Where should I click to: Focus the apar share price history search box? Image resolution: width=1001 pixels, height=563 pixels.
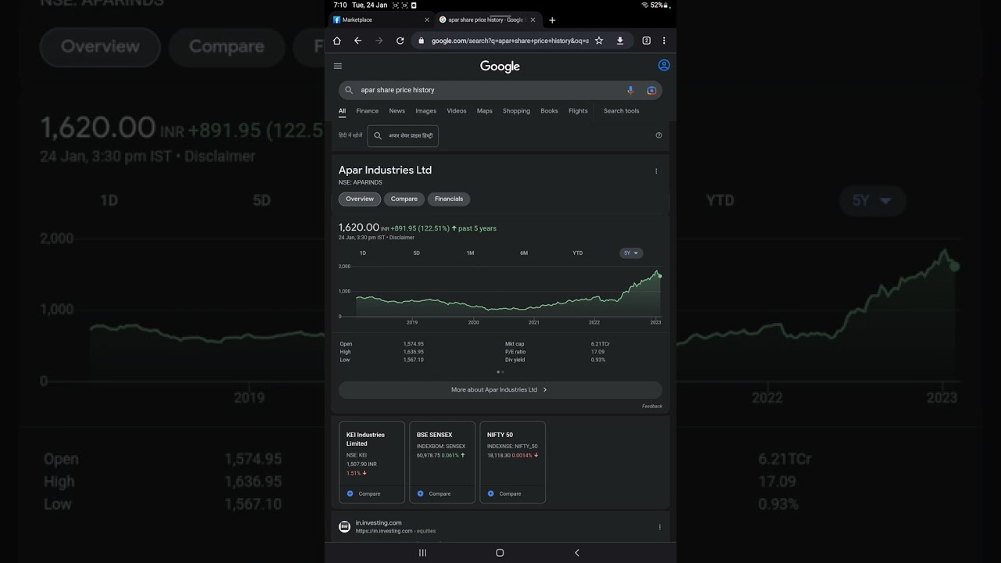[500, 90]
